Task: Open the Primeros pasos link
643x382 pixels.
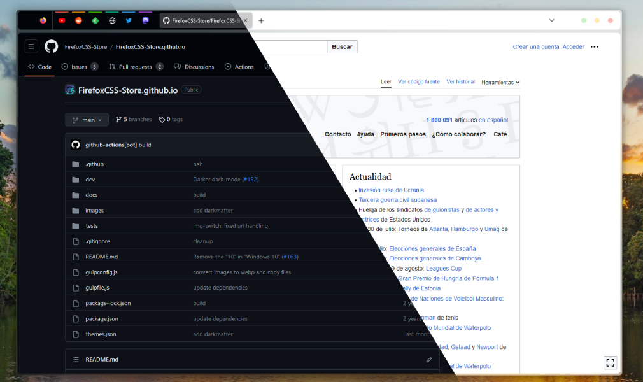Action: coord(403,134)
